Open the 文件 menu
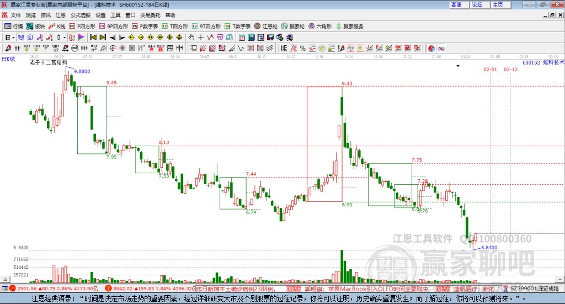 15,15
